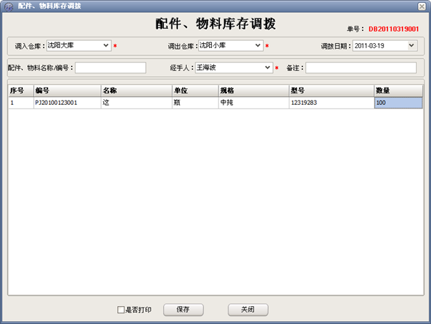Click into the 备注 text field

tap(361, 68)
